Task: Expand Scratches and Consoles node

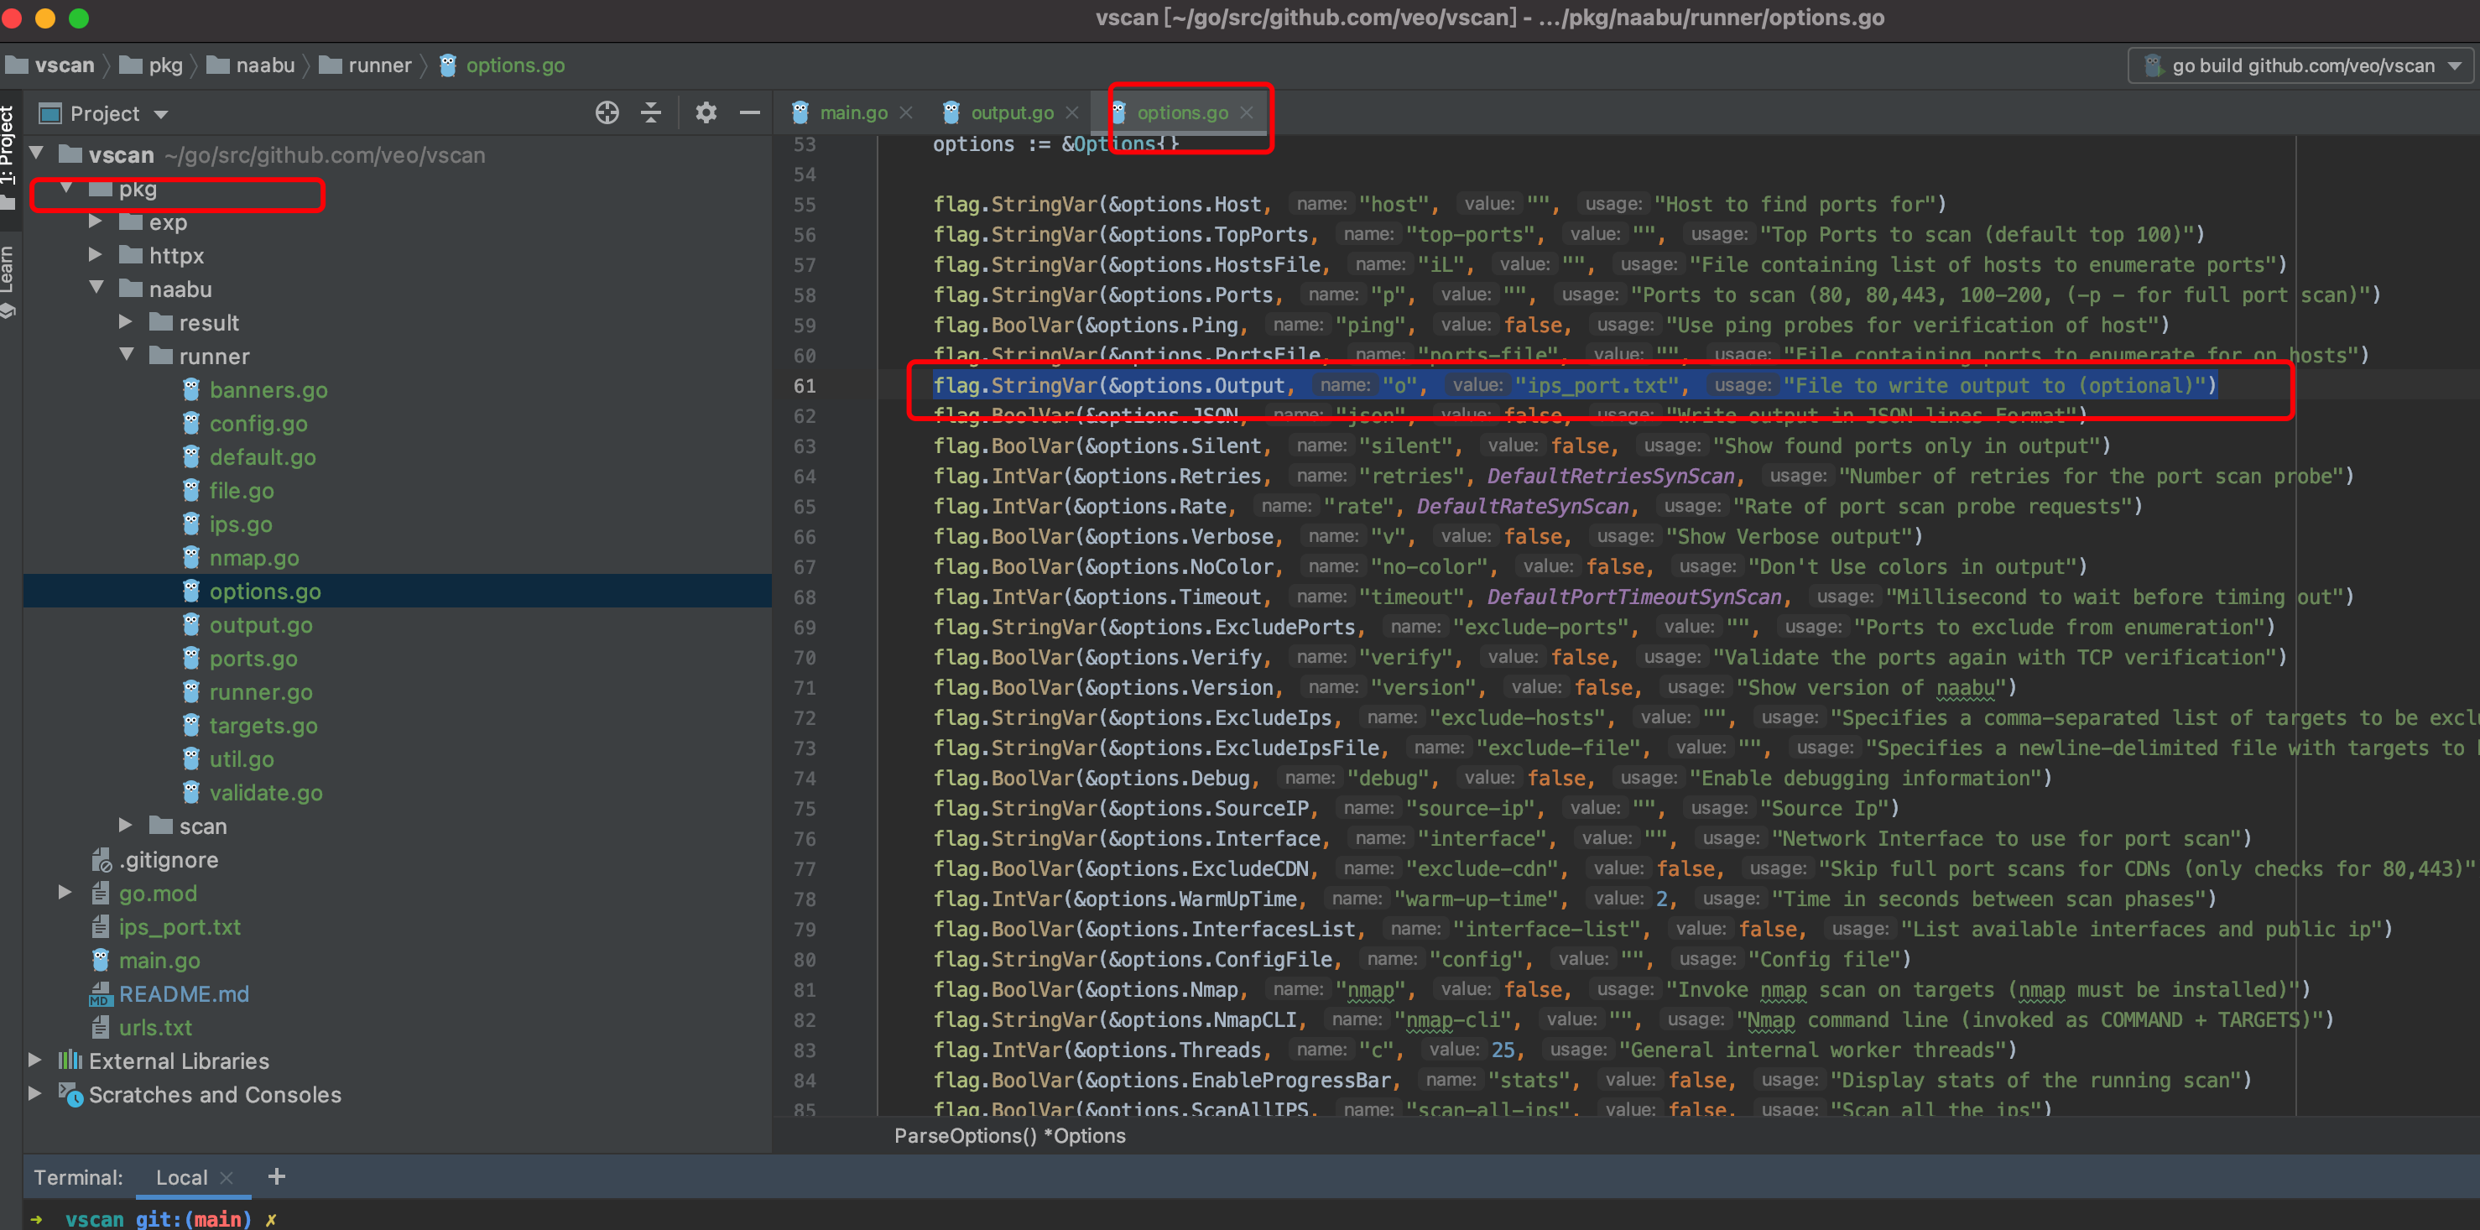Action: pos(34,1094)
